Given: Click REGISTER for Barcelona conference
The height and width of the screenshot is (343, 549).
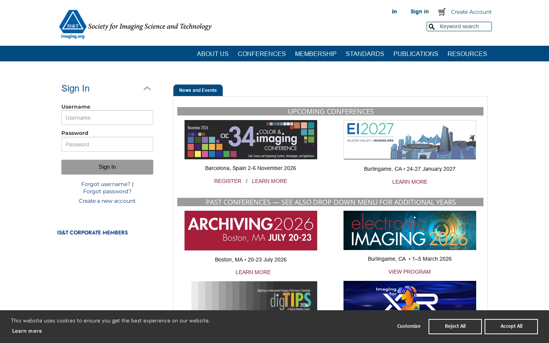Looking at the screenshot, I should coord(228,181).
